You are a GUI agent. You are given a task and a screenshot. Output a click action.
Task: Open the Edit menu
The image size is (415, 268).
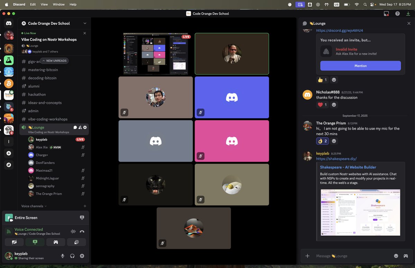click(x=33, y=4)
